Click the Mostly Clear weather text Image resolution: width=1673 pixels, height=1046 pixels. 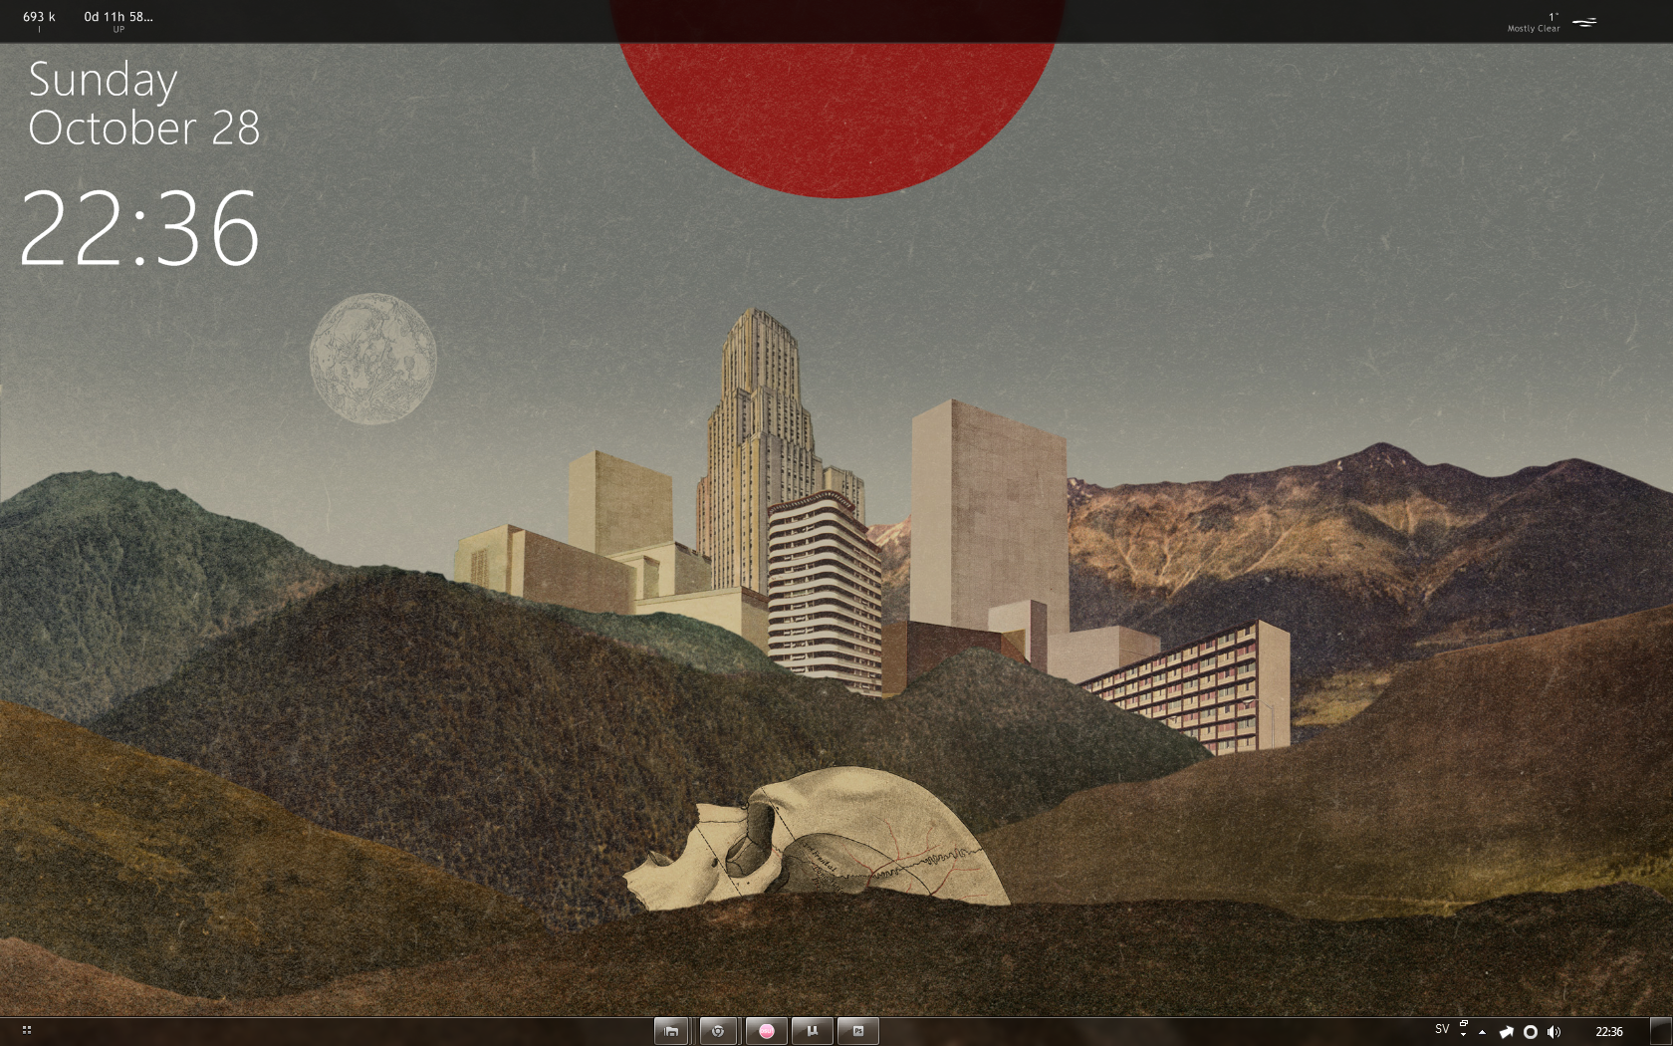(x=1534, y=29)
